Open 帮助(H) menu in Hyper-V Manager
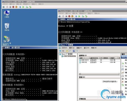Screen dimensions: 127x101 [94, 48]
